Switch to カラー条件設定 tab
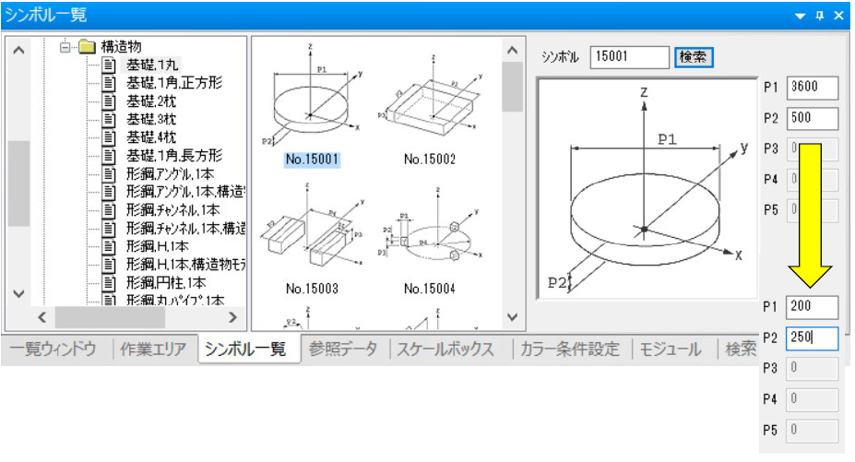Image resolution: width=855 pixels, height=462 pixels. pyautogui.click(x=570, y=349)
